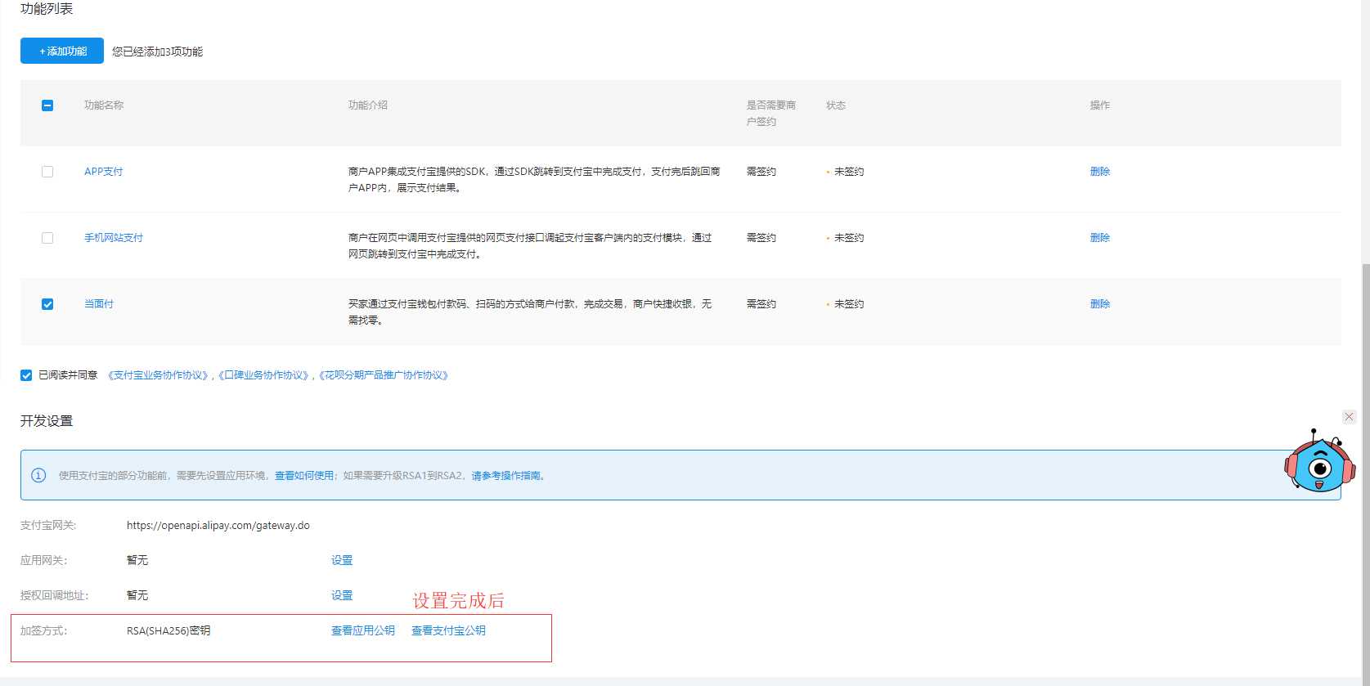Click the gateway URL https://openapi.alipay.com/gateway.do

tap(218, 526)
